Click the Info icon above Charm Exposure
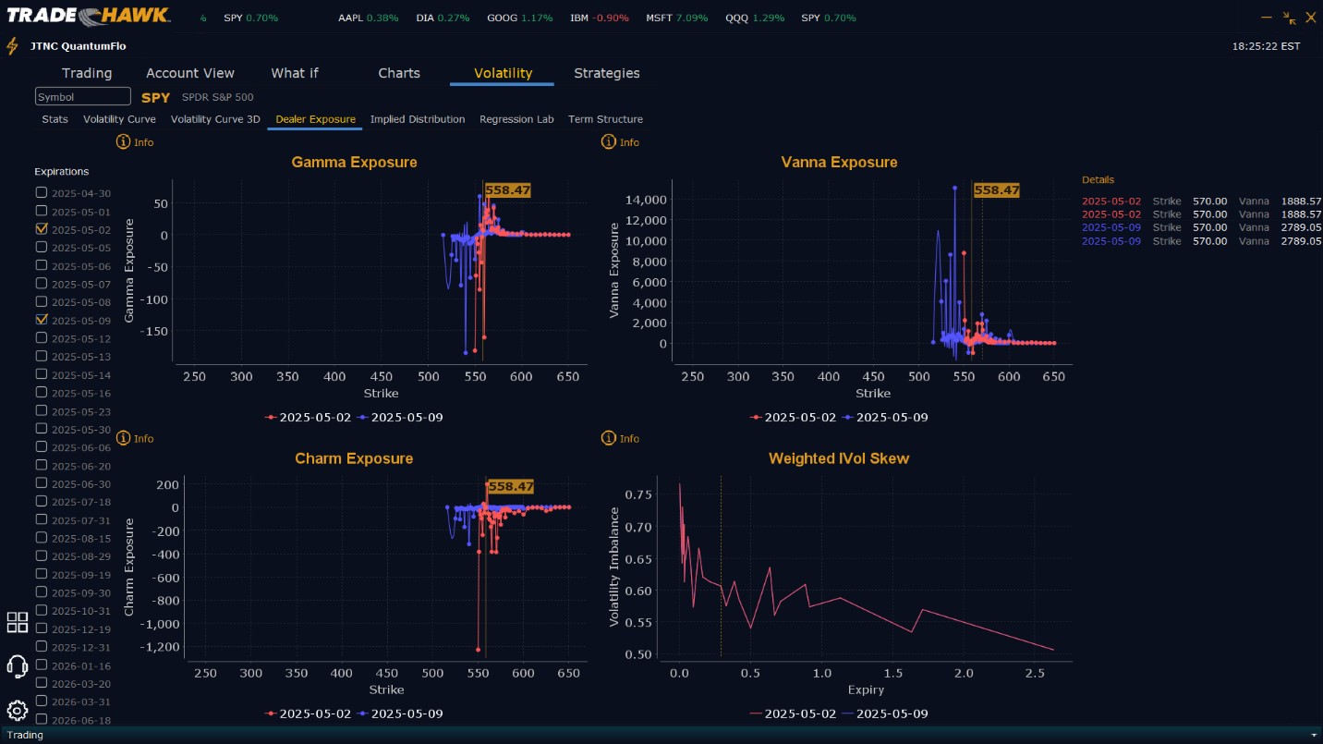This screenshot has height=744, width=1323. [x=124, y=438]
